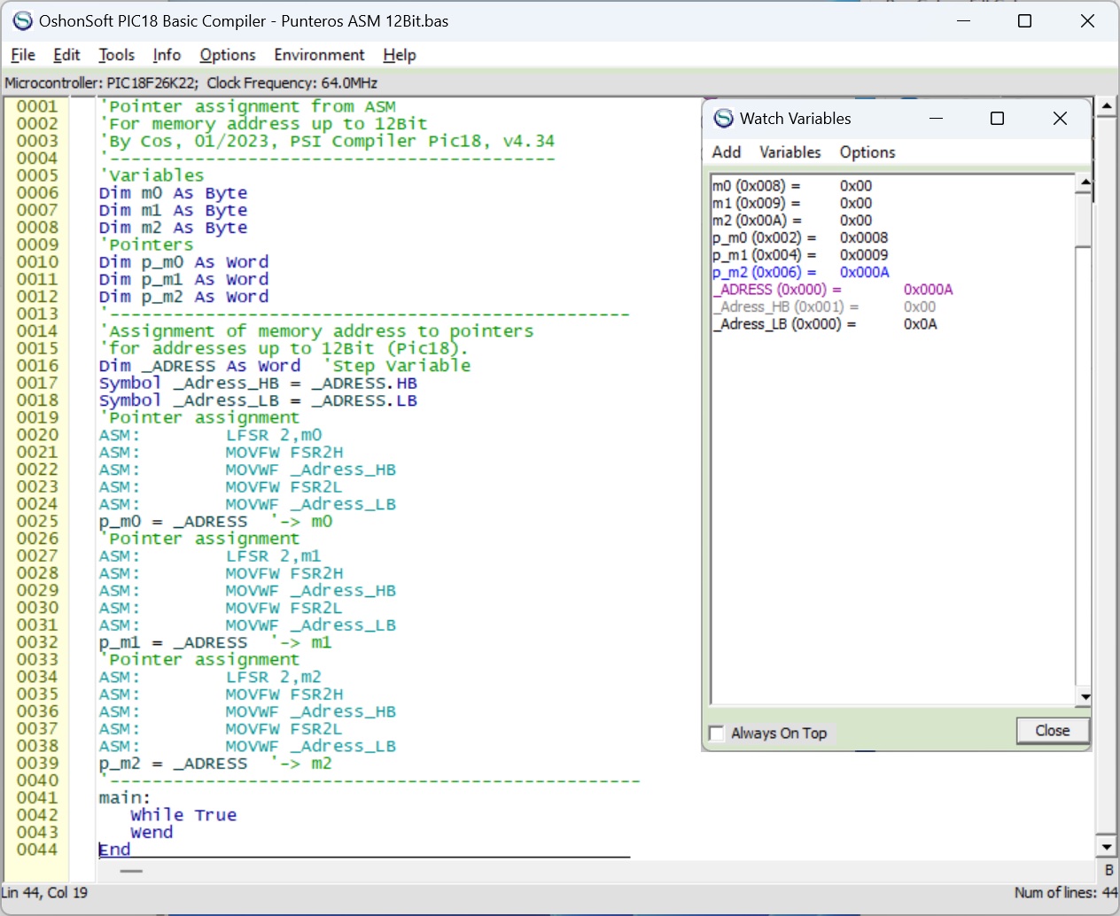Open Options menu in Watch Variables

point(867,152)
